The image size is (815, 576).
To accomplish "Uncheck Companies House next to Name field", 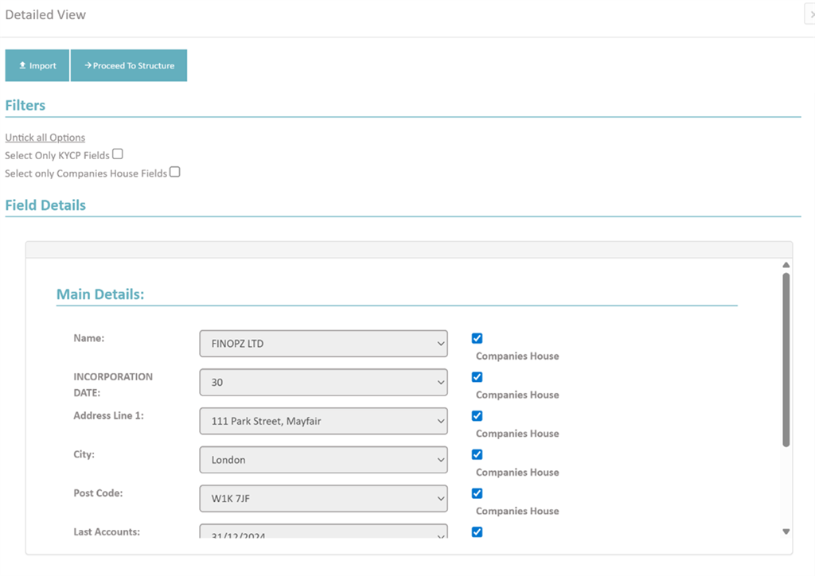I will point(477,337).
